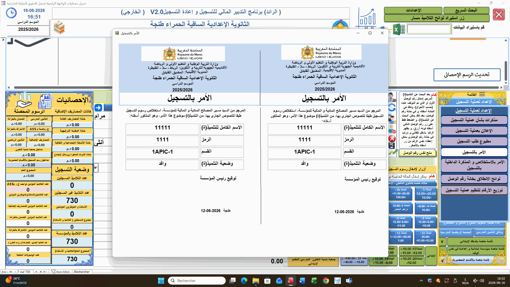Click تحديث الرسم الإحصائي update chart button
Image resolution: width=510 pixels, height=287 pixels.
coord(467,75)
